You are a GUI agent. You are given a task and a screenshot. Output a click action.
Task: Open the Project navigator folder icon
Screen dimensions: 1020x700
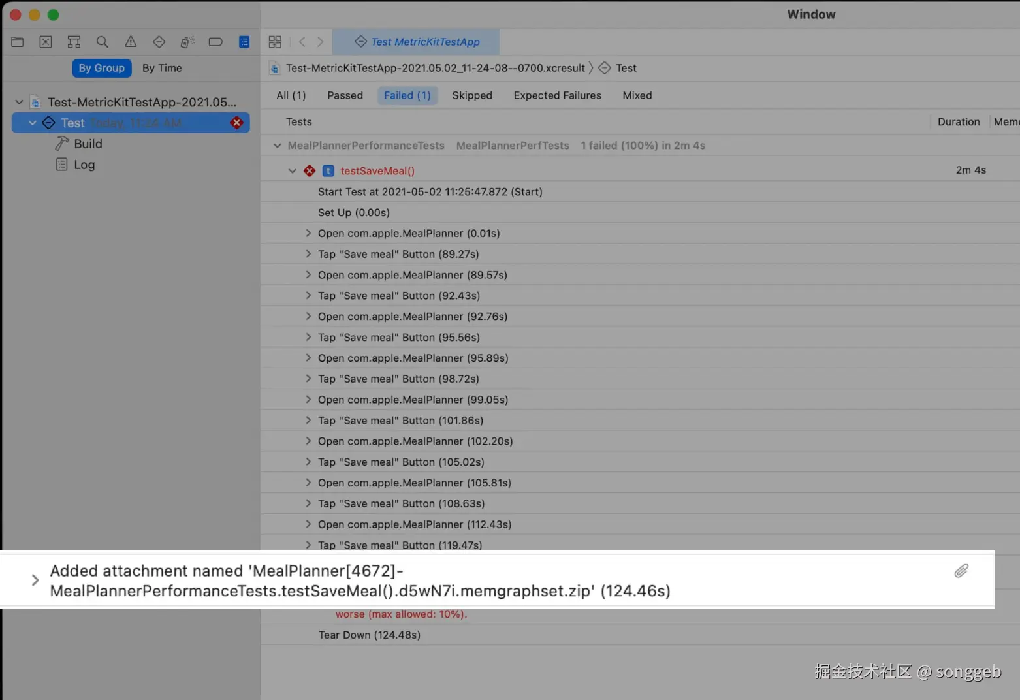pos(18,42)
